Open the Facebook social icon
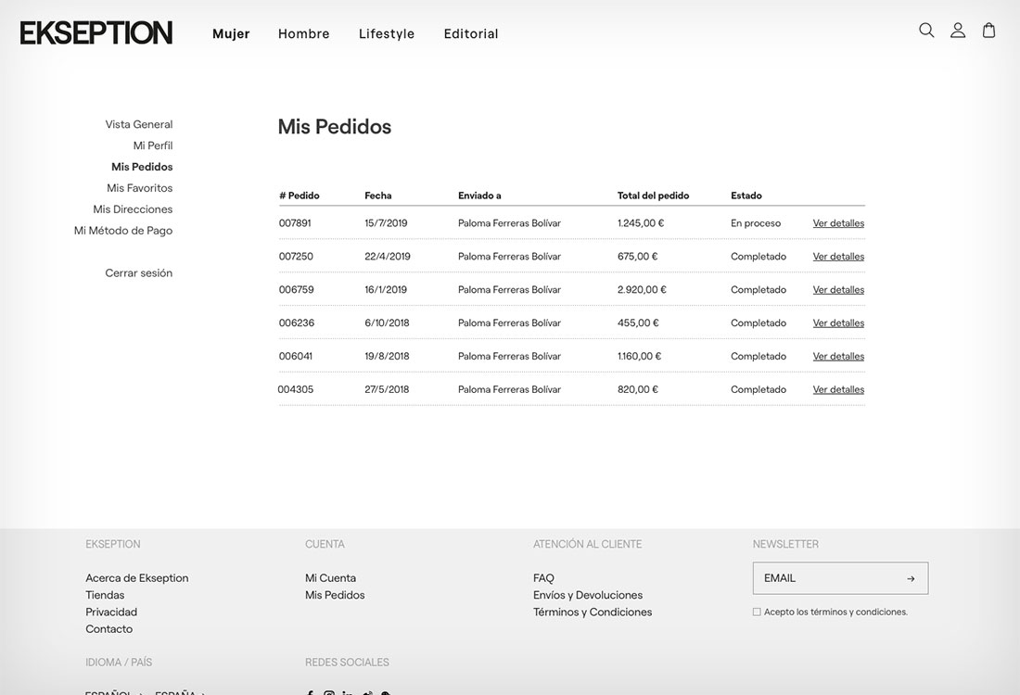 pyautogui.click(x=310, y=692)
